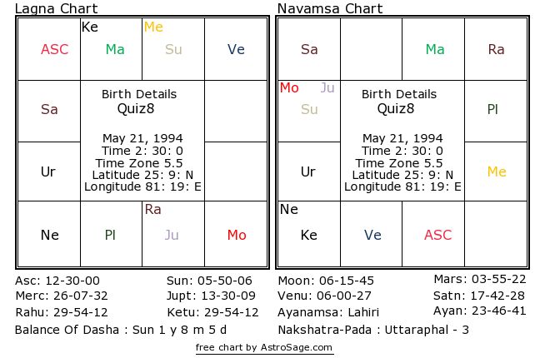Image resolution: width=550 pixels, height=358 pixels.
Task: Click the Ayanamsa: Lahiri text
Action: (x=327, y=312)
